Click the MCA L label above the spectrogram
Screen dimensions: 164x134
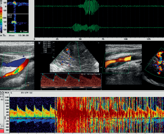(x=8, y=93)
